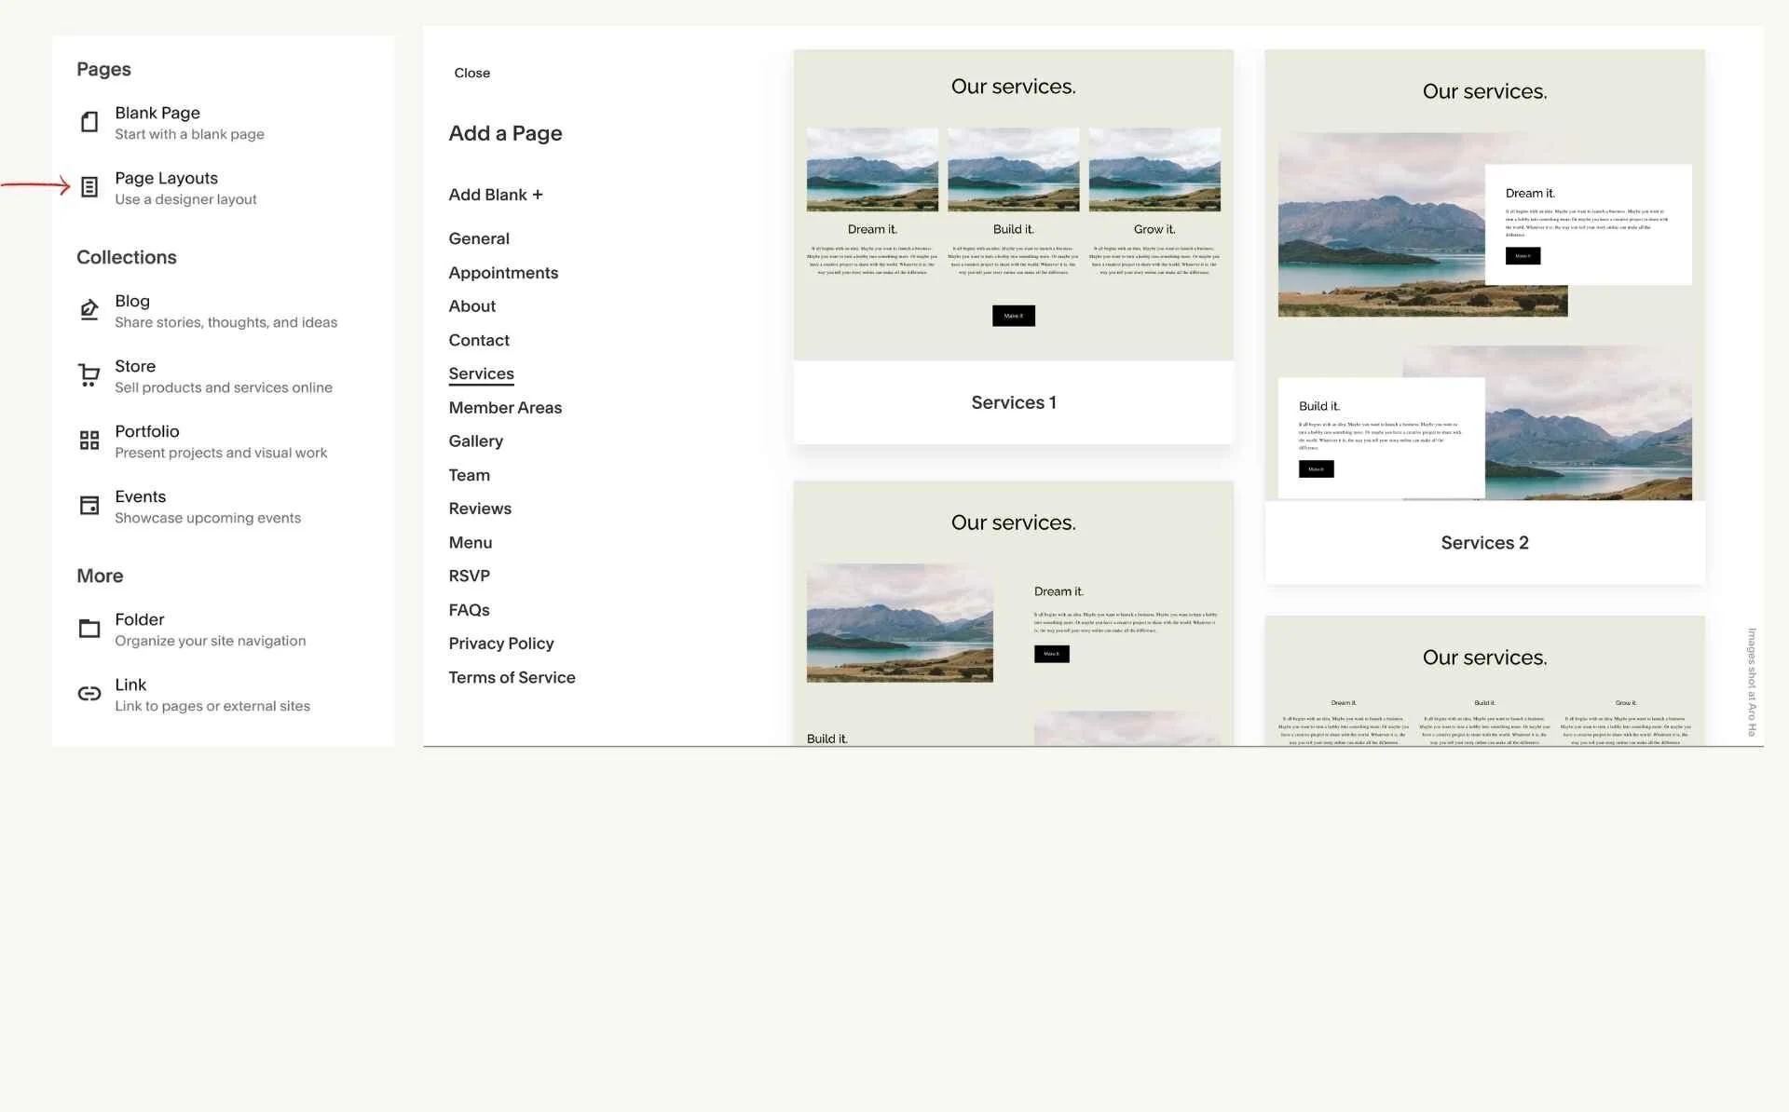The width and height of the screenshot is (1789, 1112).
Task: Pick the Services 2 layout preview
Action: point(1484,276)
